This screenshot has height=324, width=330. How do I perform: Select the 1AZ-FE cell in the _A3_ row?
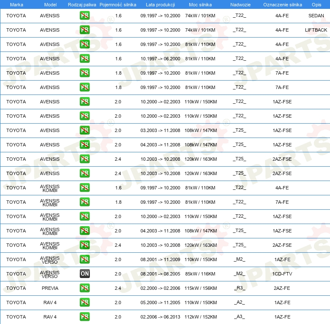(282, 317)
